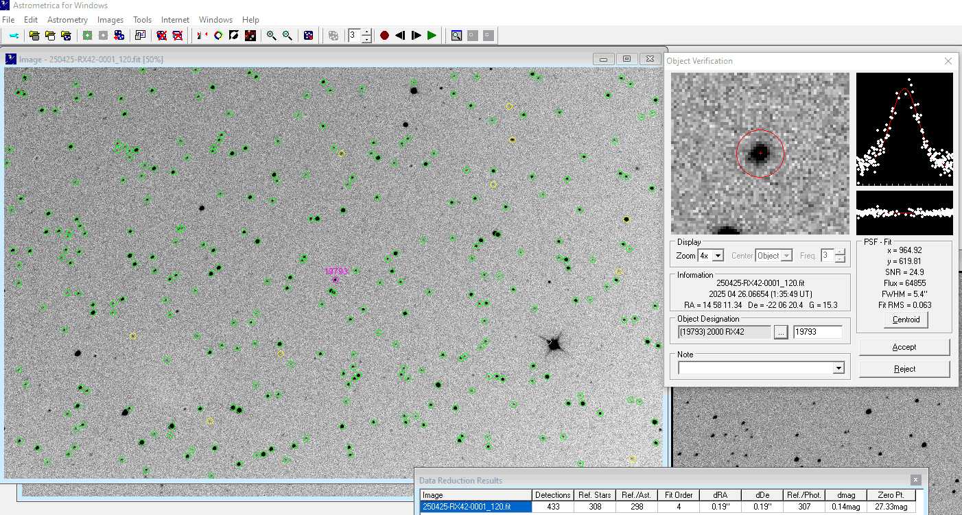Click the Close Image icon with the red X
The image size is (962, 515).
click(162, 35)
